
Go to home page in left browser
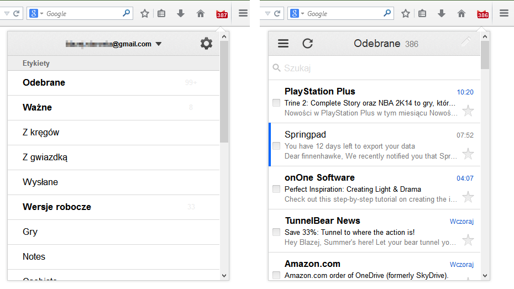click(x=201, y=13)
